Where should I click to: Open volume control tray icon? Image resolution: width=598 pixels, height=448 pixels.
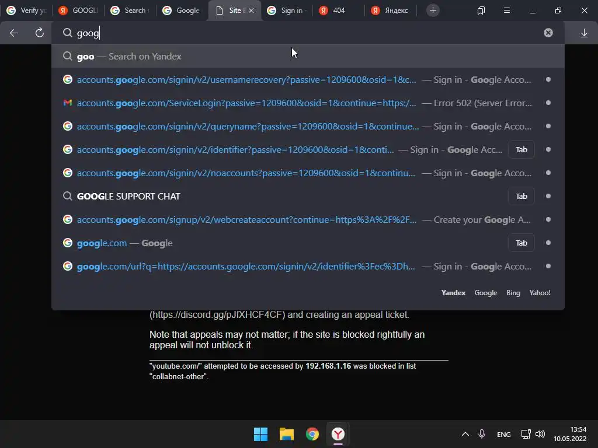pos(540,434)
